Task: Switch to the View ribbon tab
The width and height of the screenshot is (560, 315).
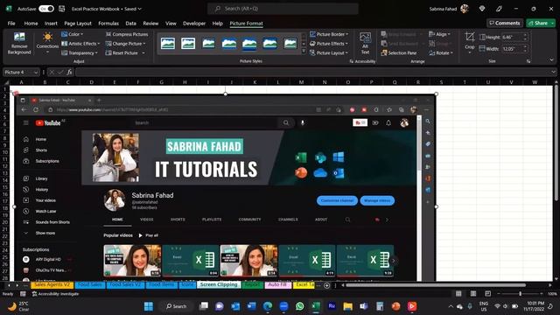Action: click(171, 24)
